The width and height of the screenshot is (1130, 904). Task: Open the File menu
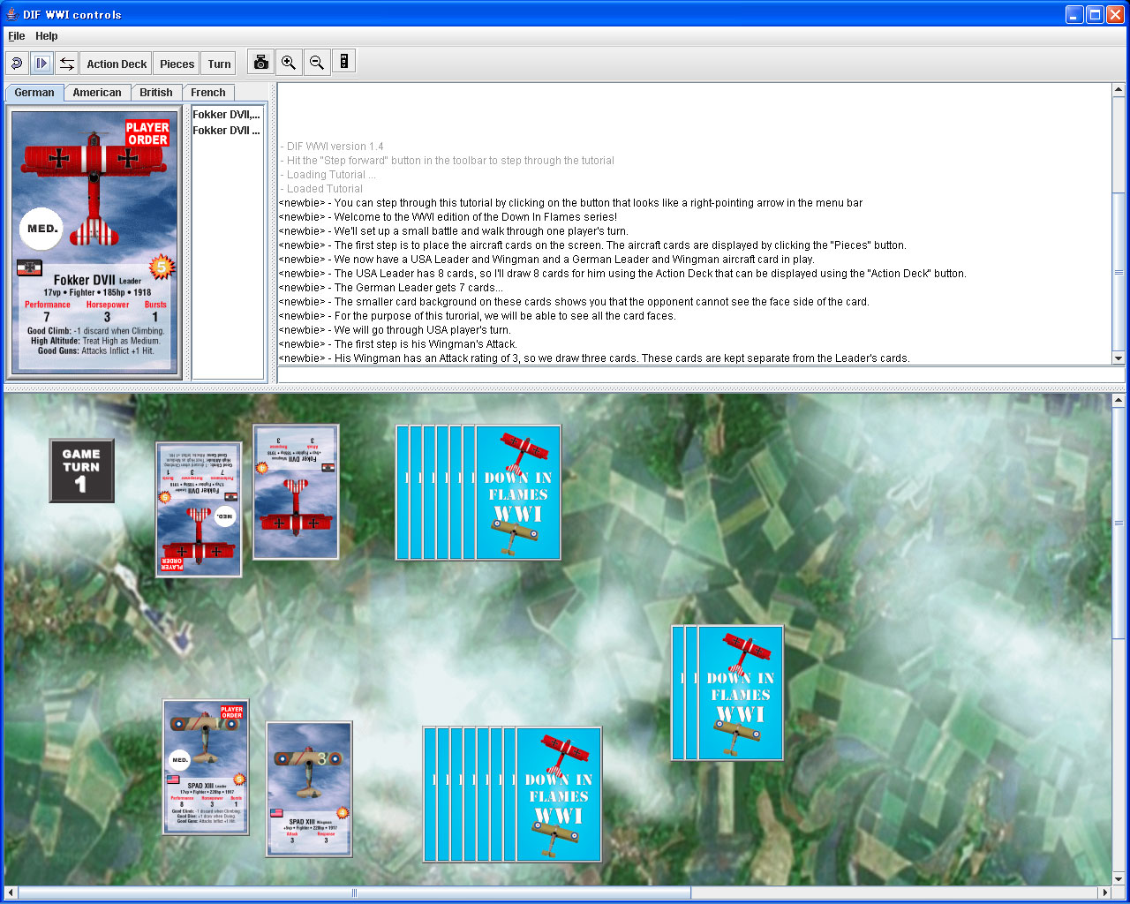[x=15, y=36]
